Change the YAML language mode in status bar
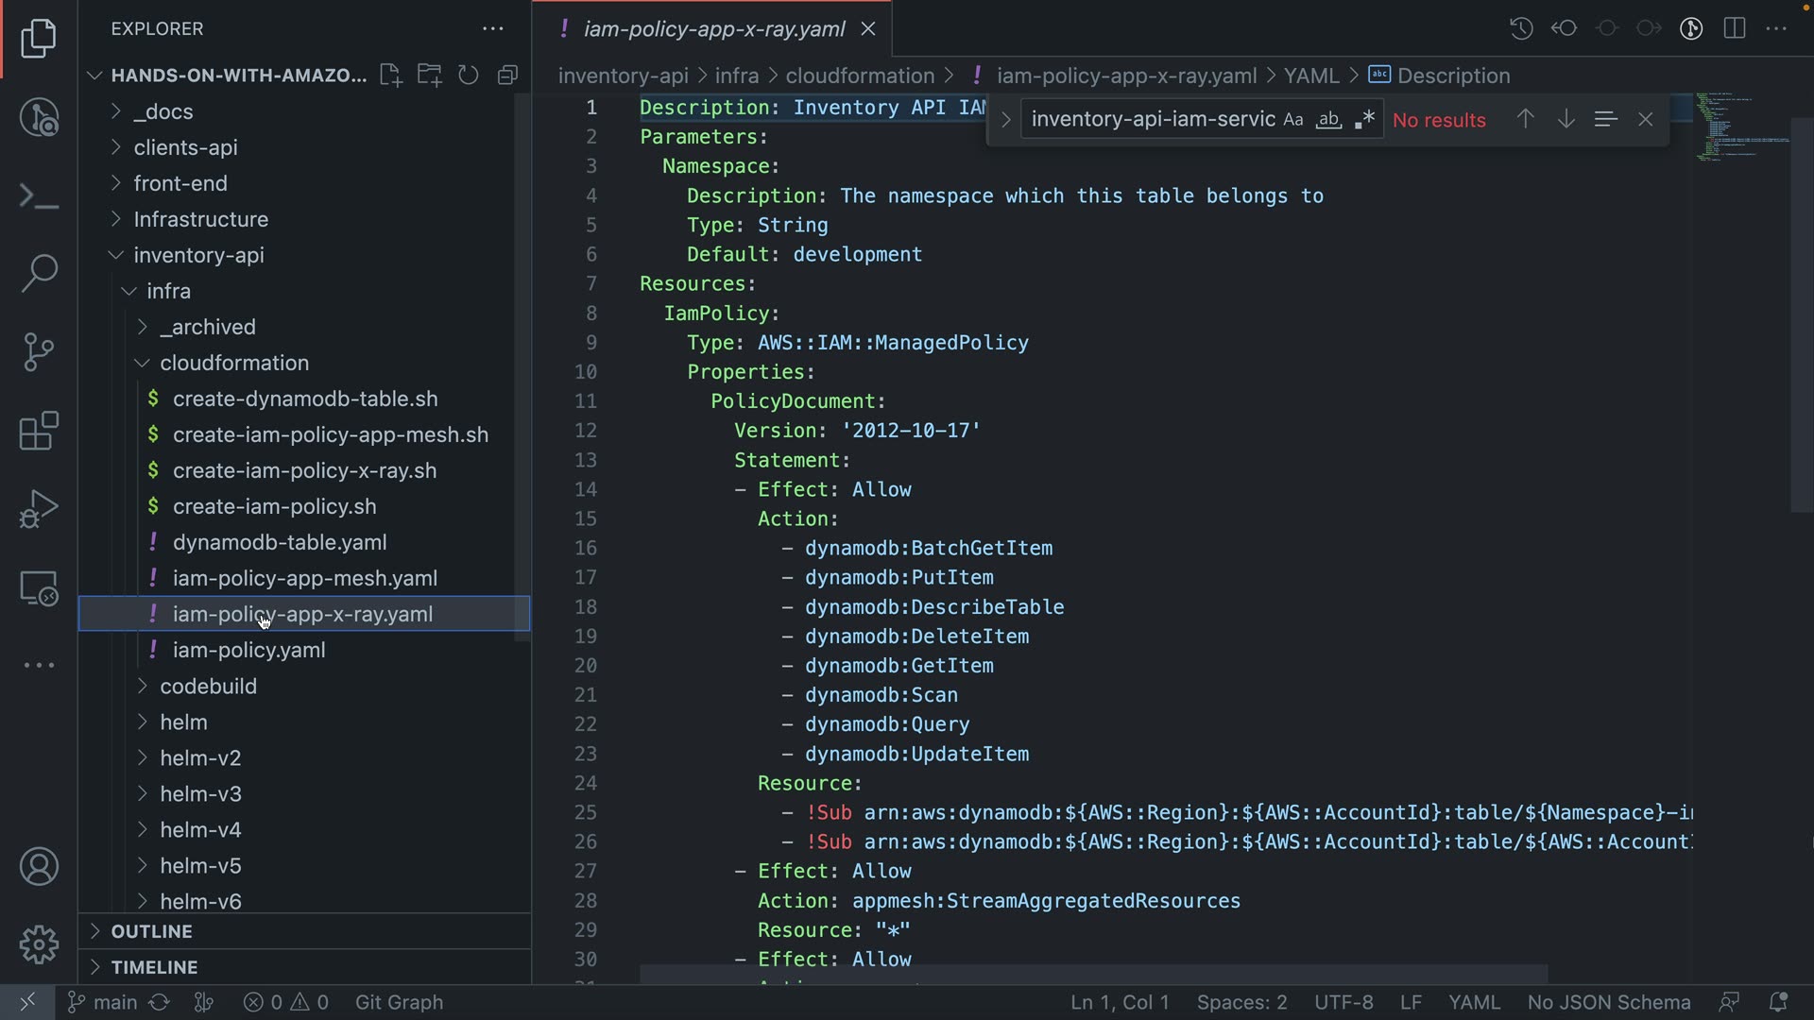This screenshot has height=1020, width=1814. [1474, 1002]
